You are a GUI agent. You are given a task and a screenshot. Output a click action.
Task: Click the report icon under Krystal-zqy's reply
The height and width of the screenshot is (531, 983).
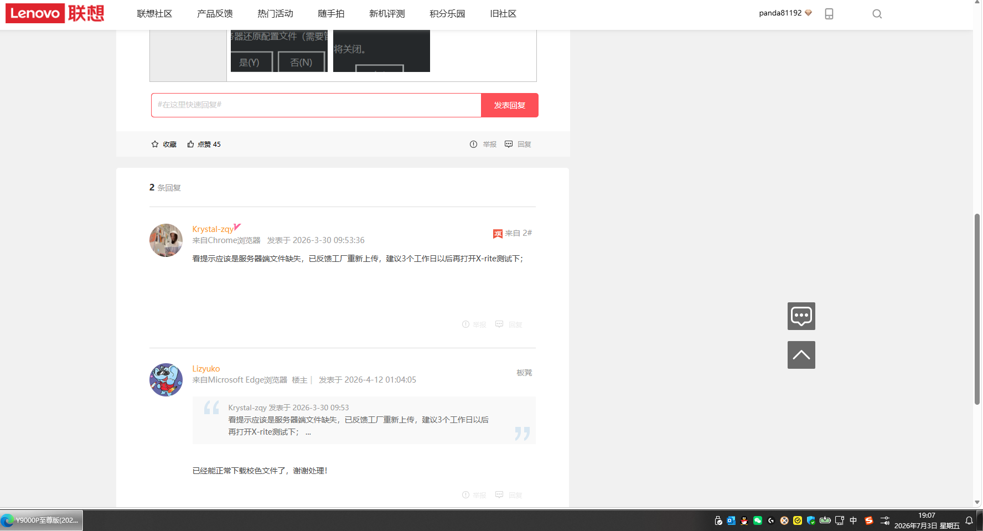[465, 324]
